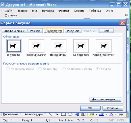Open the Правка menu
The height and width of the screenshot is (123, 131).
point(22,11)
